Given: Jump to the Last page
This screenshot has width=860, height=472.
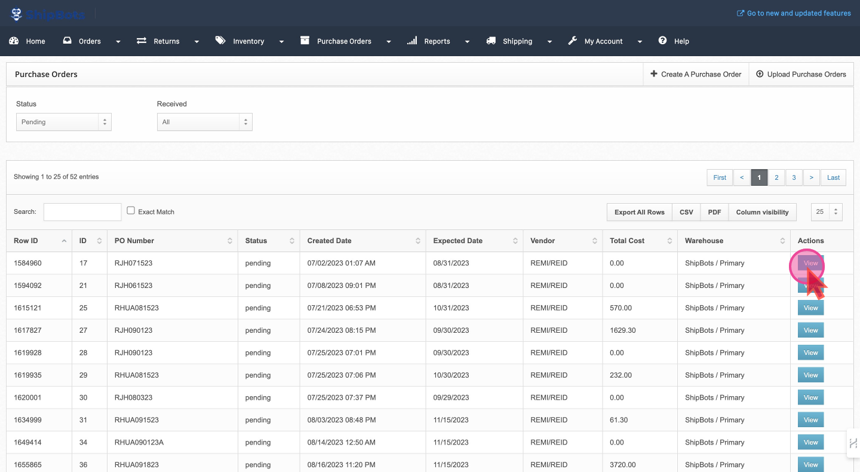Looking at the screenshot, I should [833, 177].
